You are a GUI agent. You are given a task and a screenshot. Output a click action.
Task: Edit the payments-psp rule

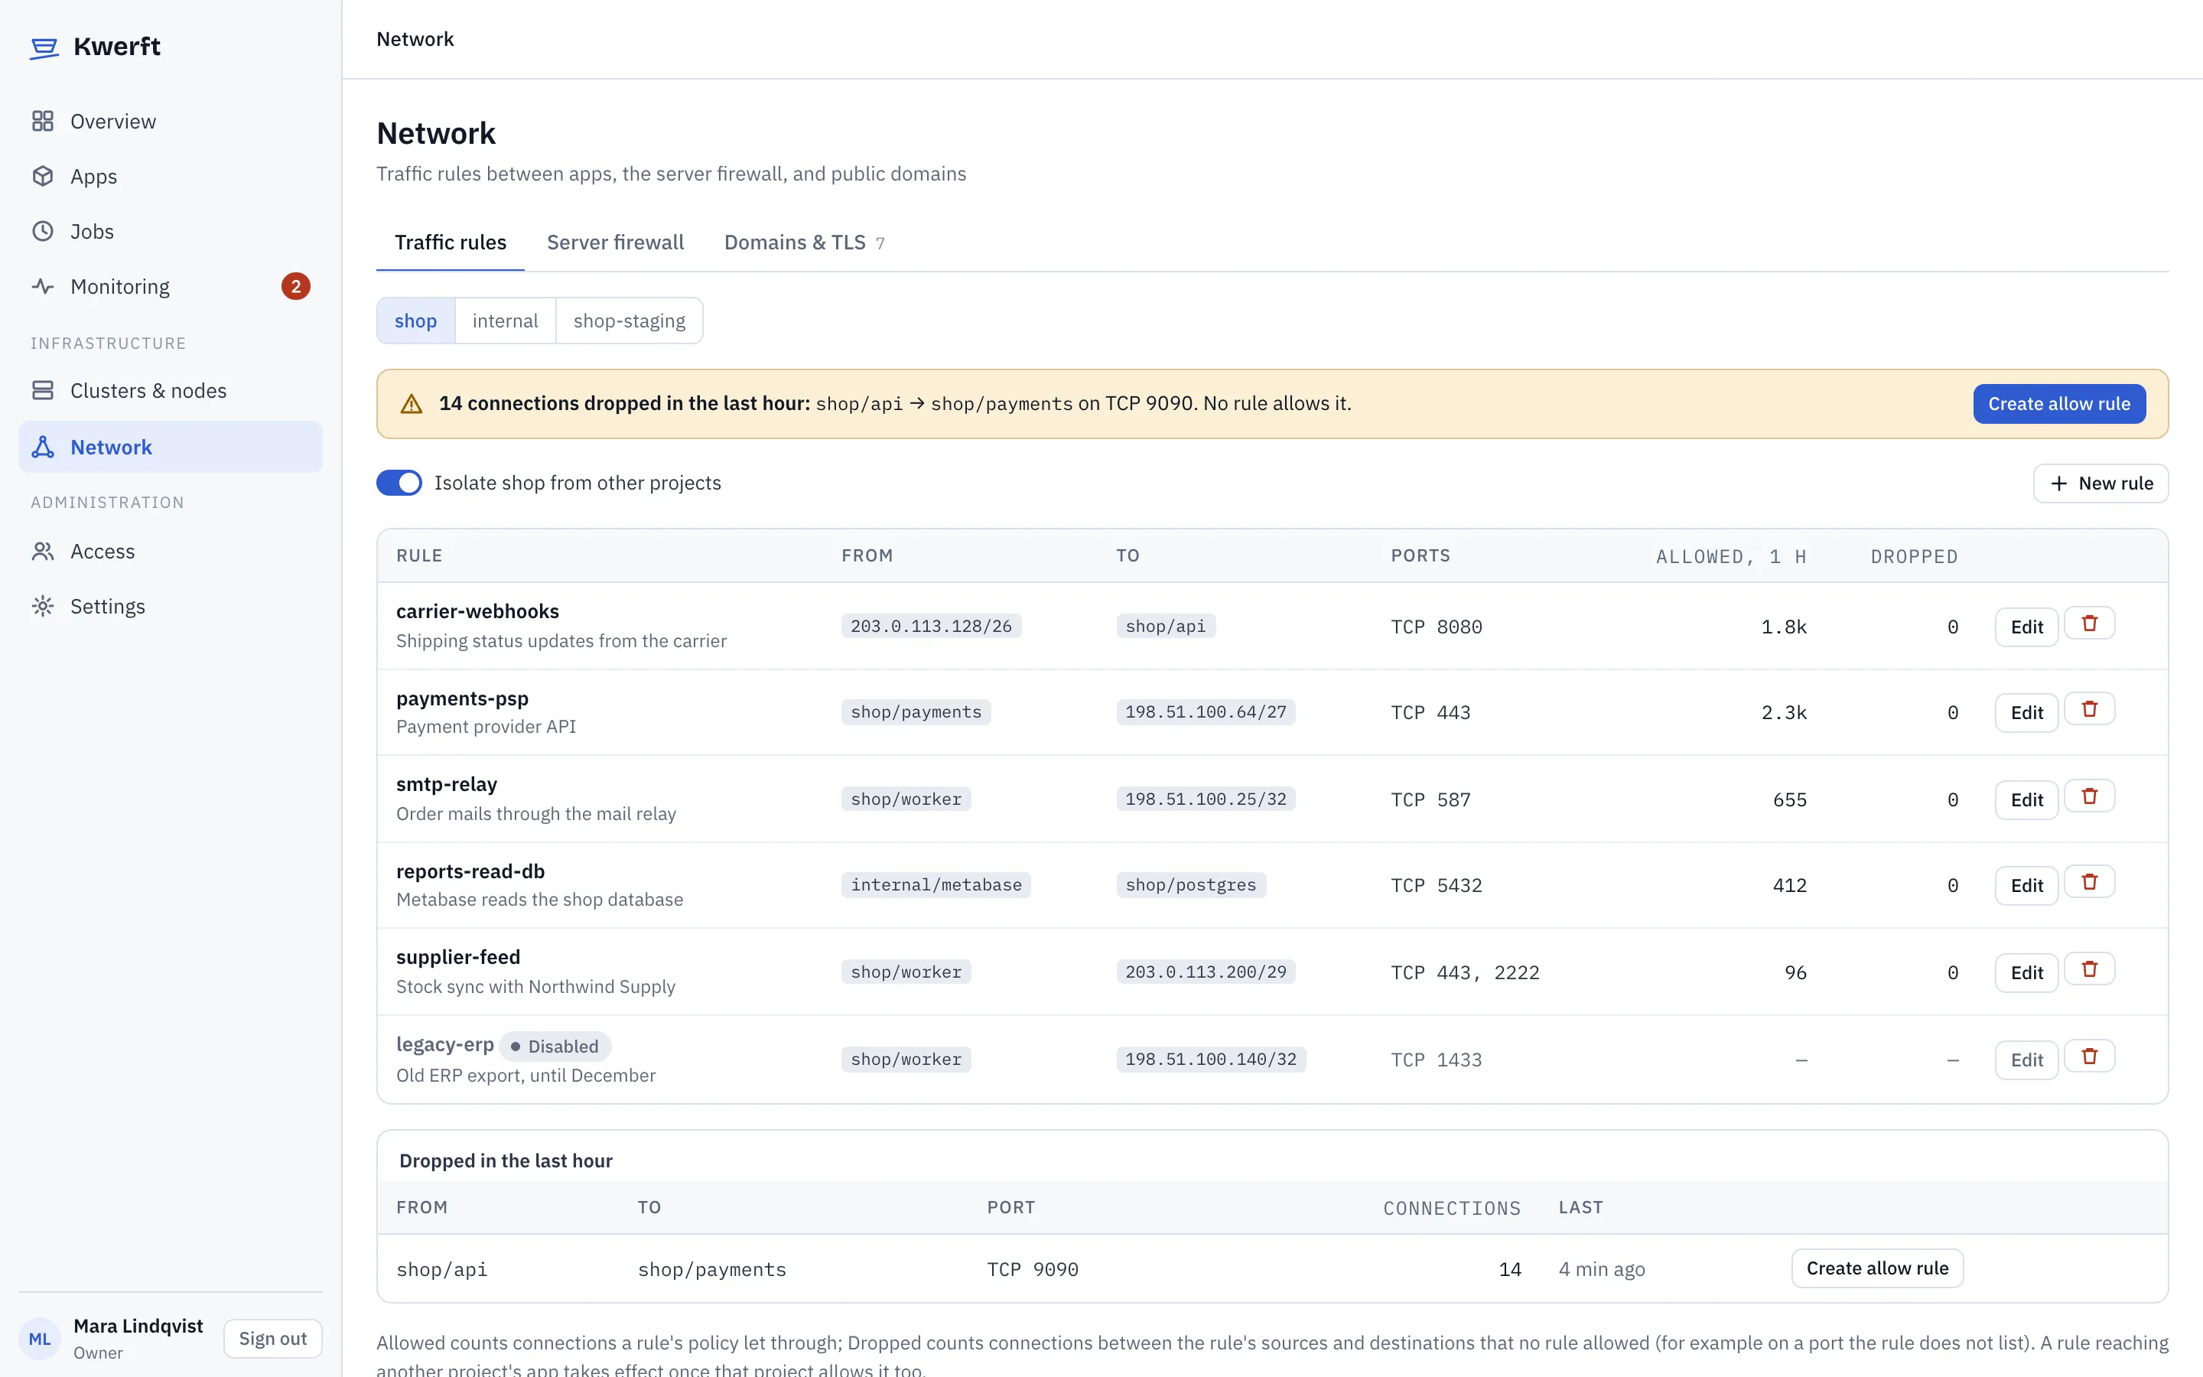point(2026,713)
